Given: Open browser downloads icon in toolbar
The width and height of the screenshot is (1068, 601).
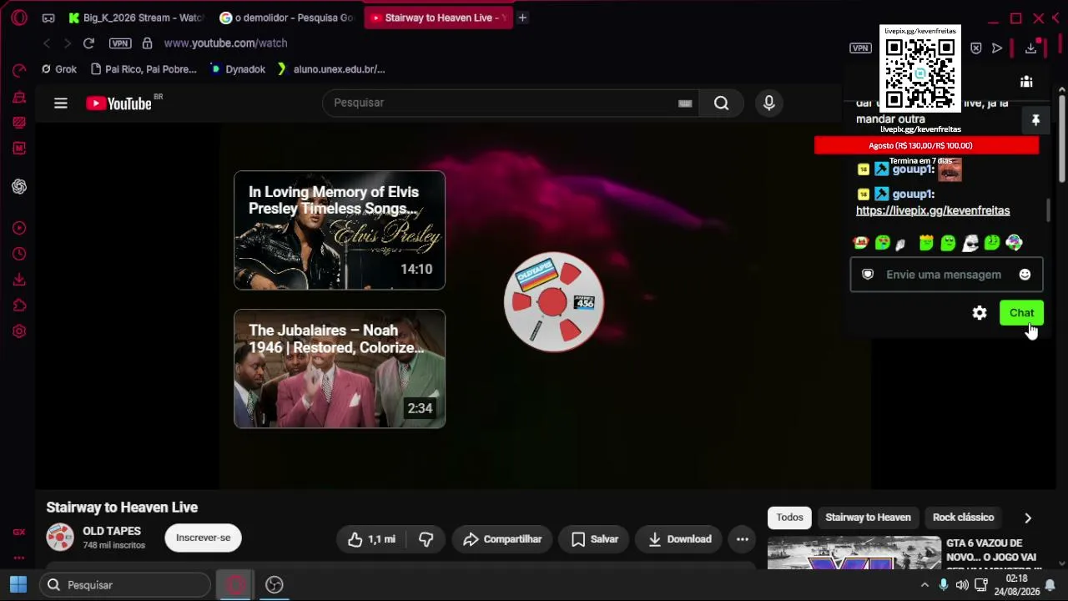Looking at the screenshot, I should [1031, 48].
